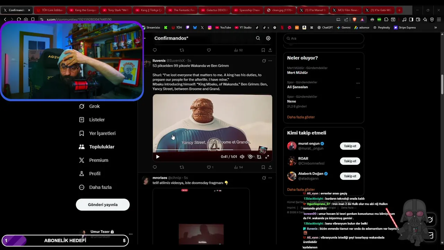444x250 pixels.
Task: Open Premium in sidebar
Action: pos(94,160)
